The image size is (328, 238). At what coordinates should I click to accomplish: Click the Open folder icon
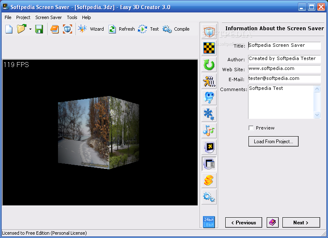pos(22,29)
